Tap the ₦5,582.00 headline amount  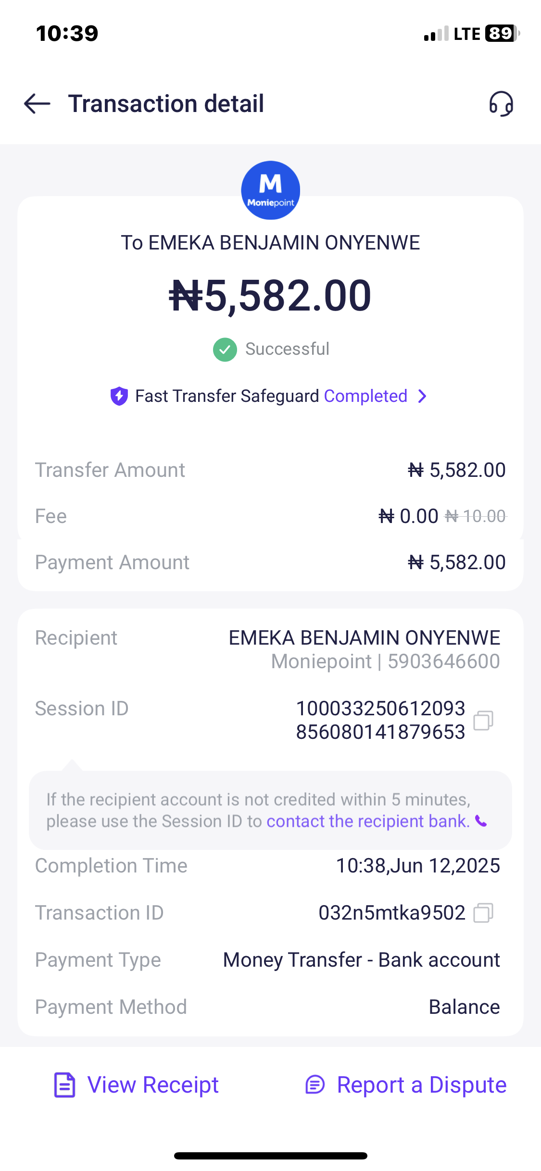coord(270,296)
